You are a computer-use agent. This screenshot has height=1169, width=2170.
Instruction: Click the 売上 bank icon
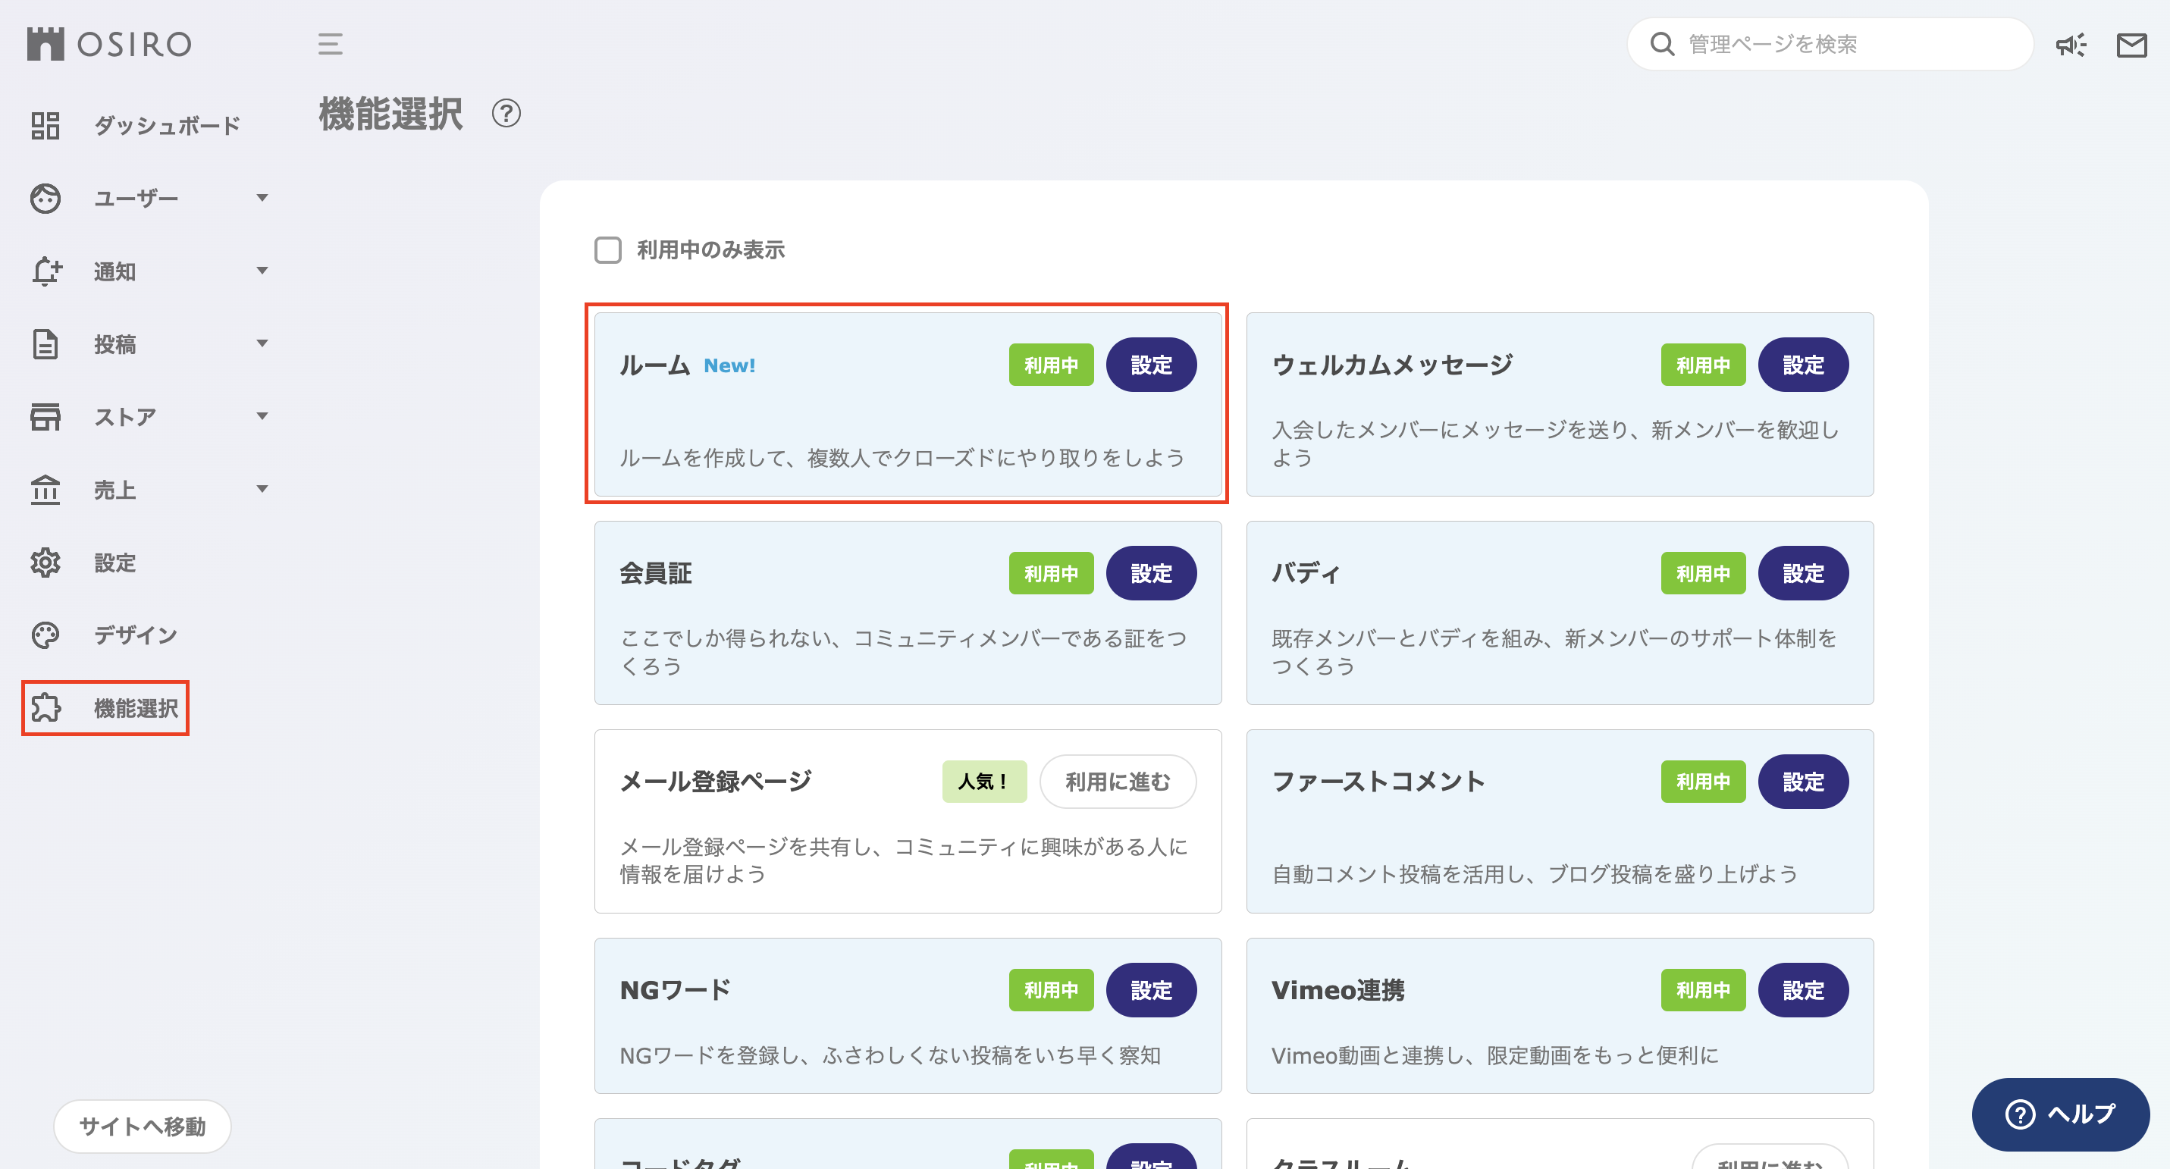(x=45, y=489)
